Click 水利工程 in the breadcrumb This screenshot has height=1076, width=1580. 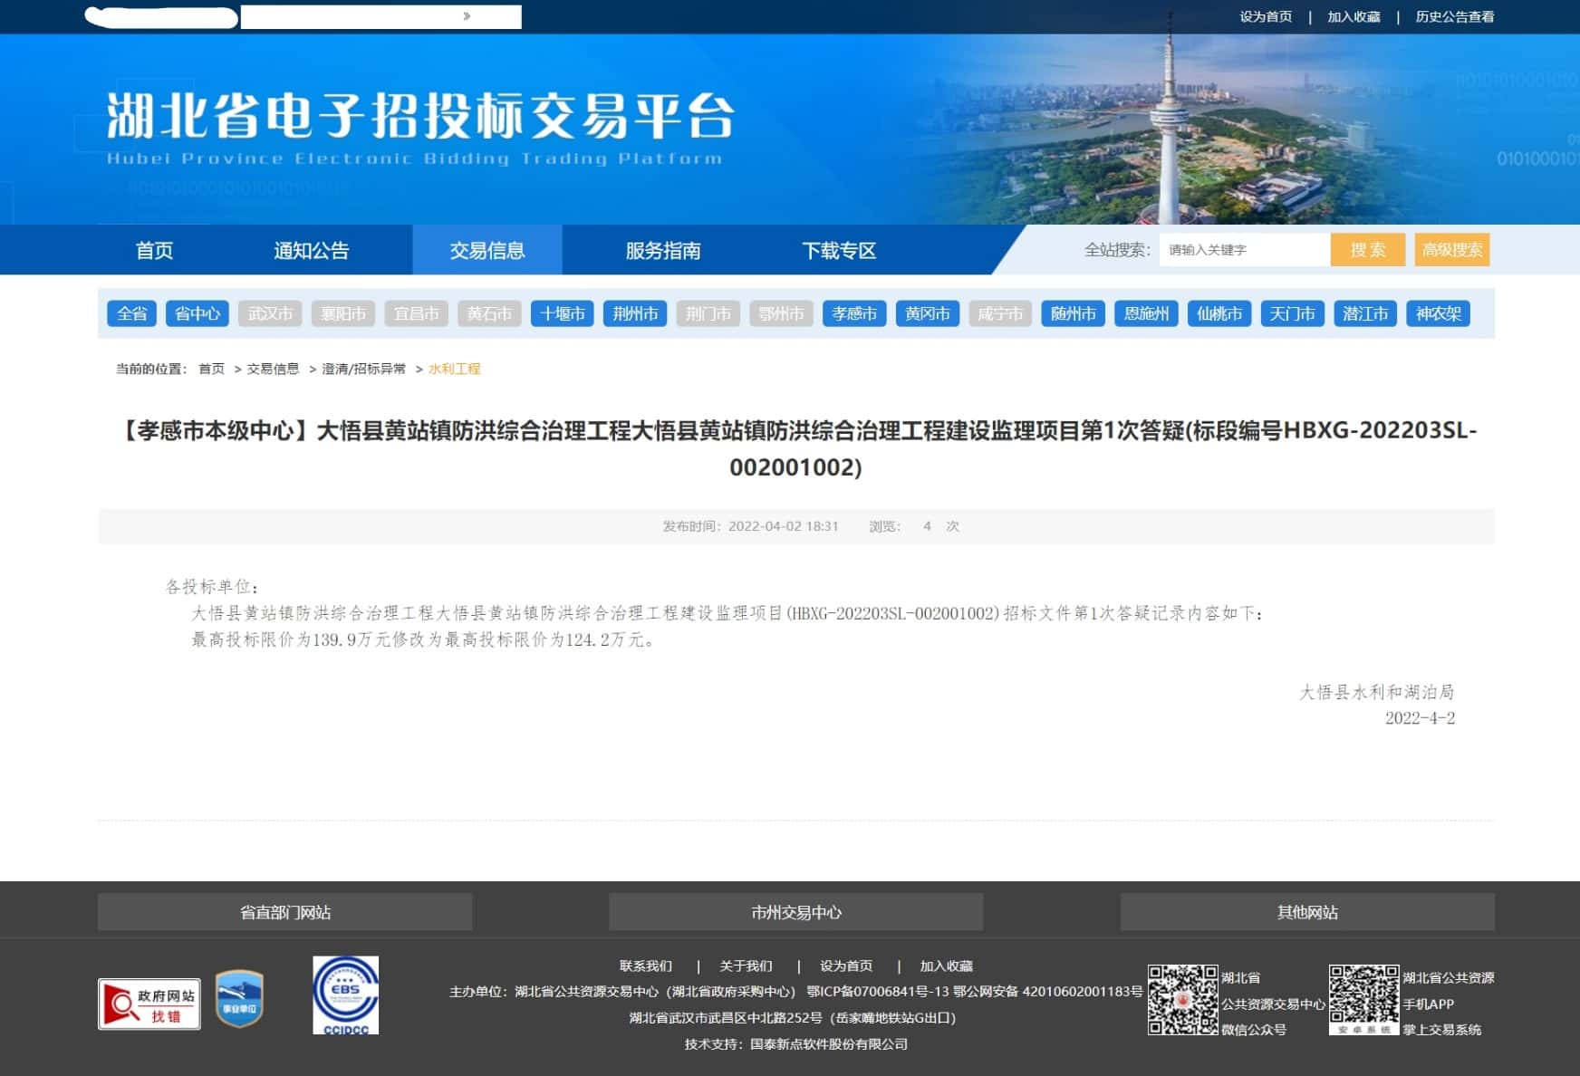(454, 370)
